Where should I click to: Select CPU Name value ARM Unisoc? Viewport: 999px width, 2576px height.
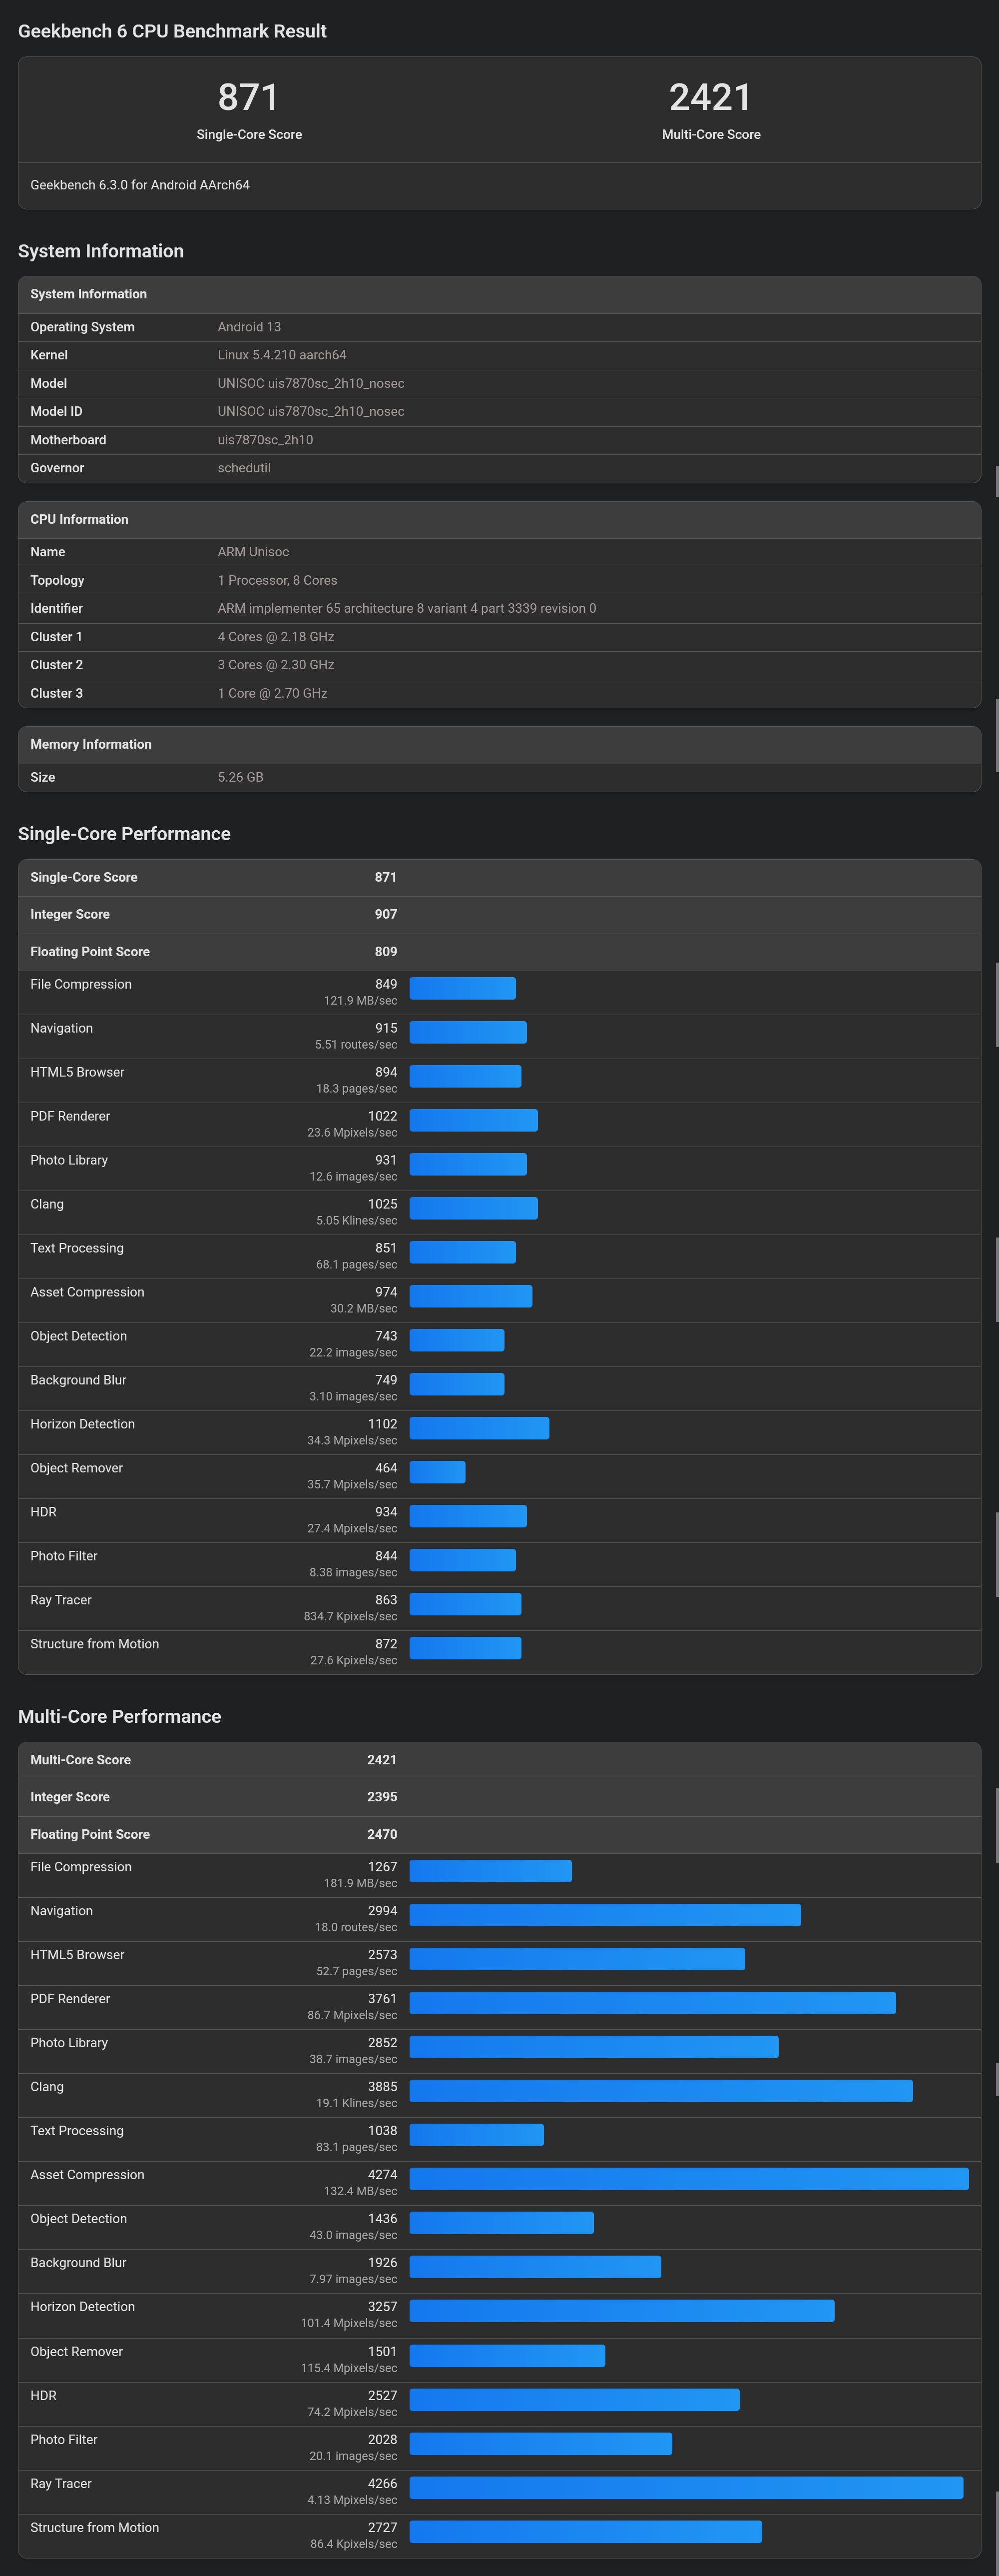click(253, 552)
